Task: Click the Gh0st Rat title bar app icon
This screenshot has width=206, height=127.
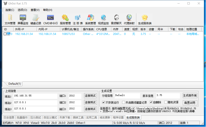Action: click(x=5, y=3)
